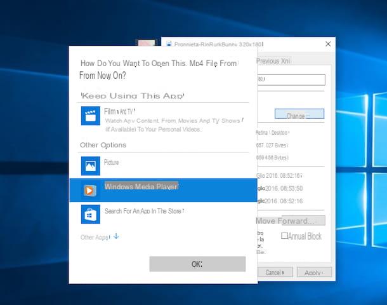Select the Film And TV label

point(119,111)
